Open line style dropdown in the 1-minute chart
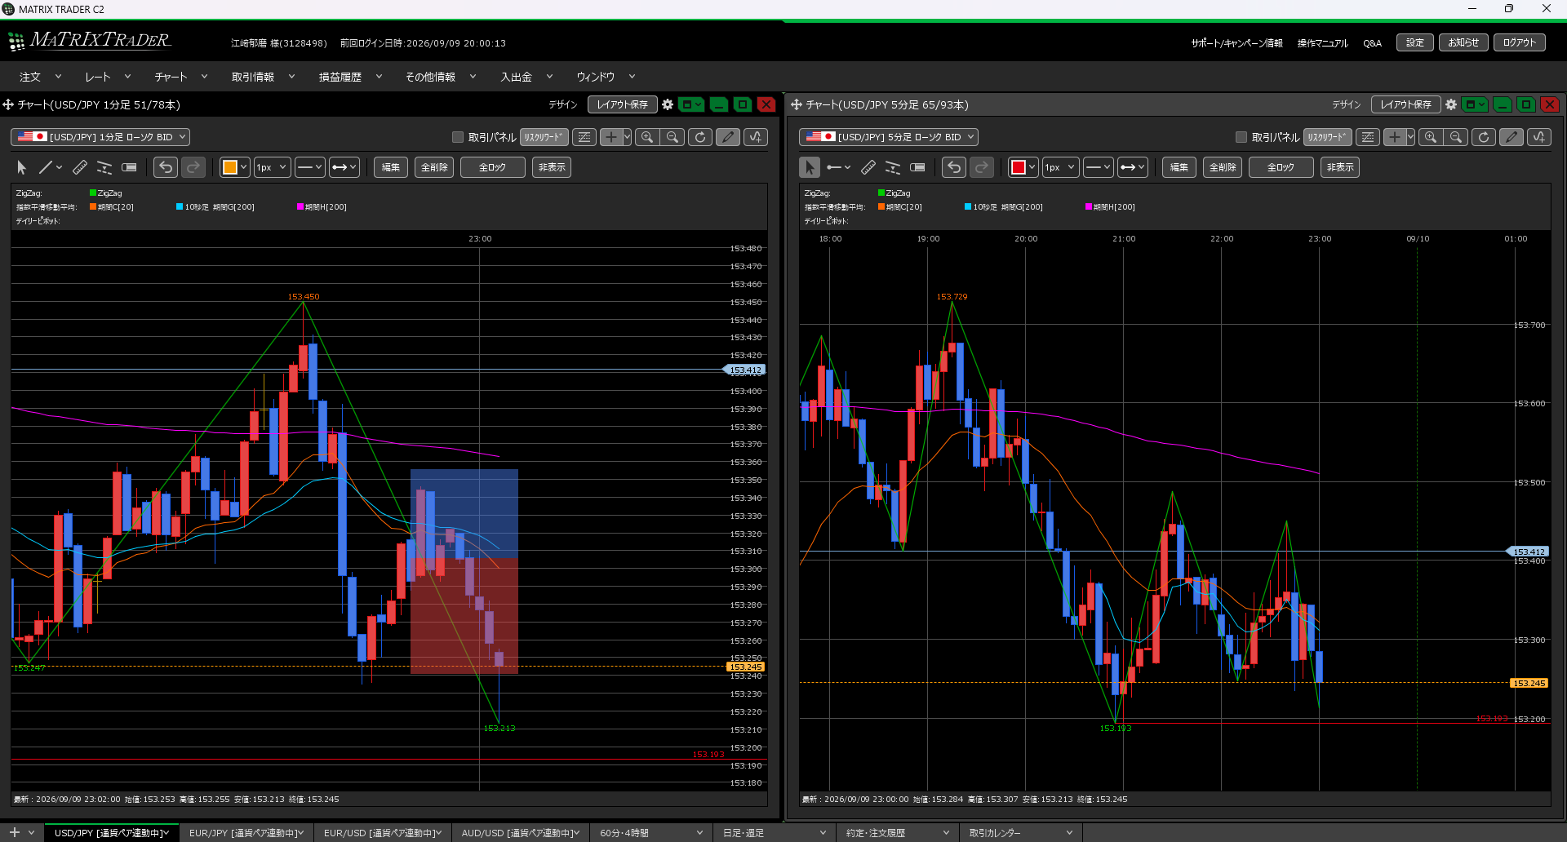This screenshot has width=1567, height=842. 310,167
